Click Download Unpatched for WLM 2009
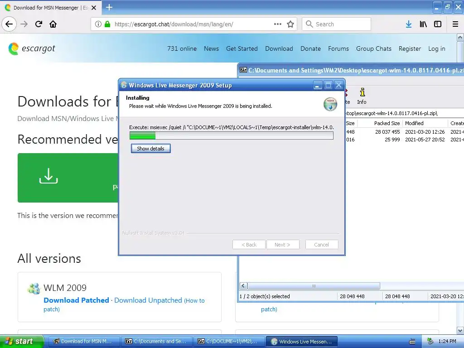Image resolution: width=464 pixels, height=348 pixels. click(148, 300)
